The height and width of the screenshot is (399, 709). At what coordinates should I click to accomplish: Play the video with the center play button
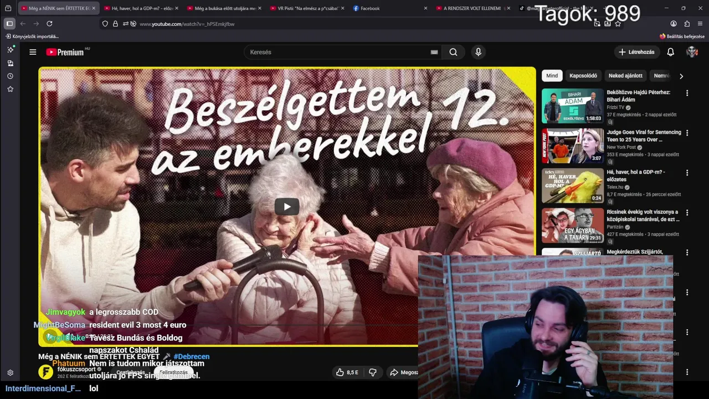tap(287, 207)
